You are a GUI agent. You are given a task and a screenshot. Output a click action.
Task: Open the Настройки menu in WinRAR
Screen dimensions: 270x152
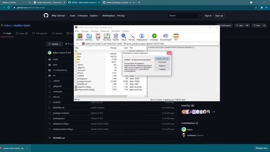116,31
